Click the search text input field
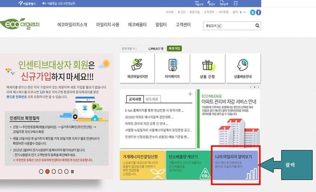 pos(238,26)
